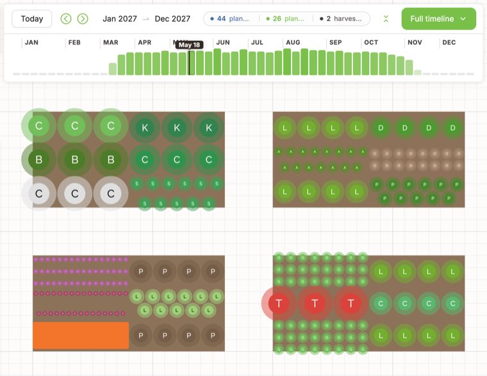The height and width of the screenshot is (376, 487).
Task: Click the JUN month label
Action: tap(223, 42)
